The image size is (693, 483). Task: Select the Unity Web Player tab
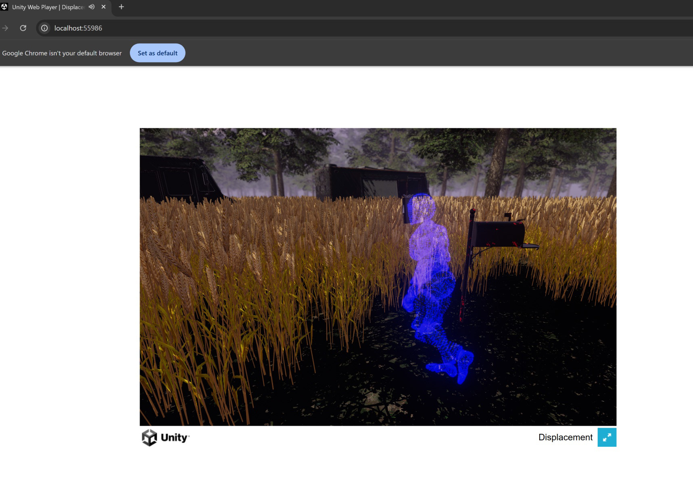[x=55, y=7]
